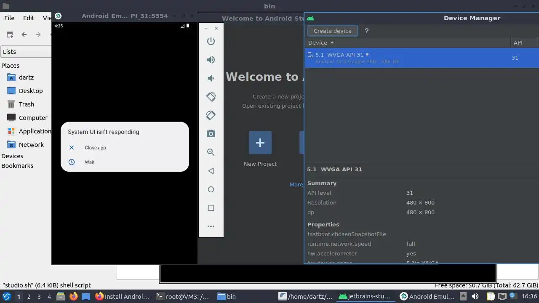Rotate the emulator left
The height and width of the screenshot is (303, 539).
pos(211,97)
